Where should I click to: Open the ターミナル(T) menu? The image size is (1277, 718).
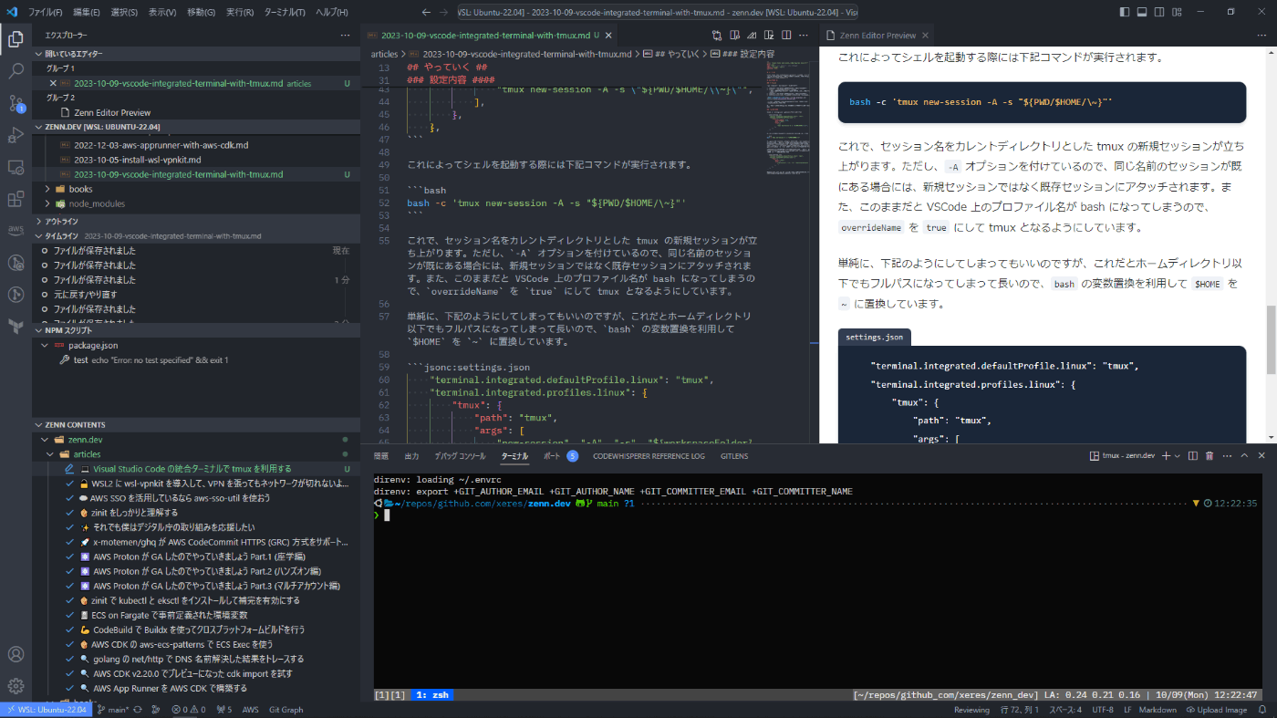coord(285,12)
